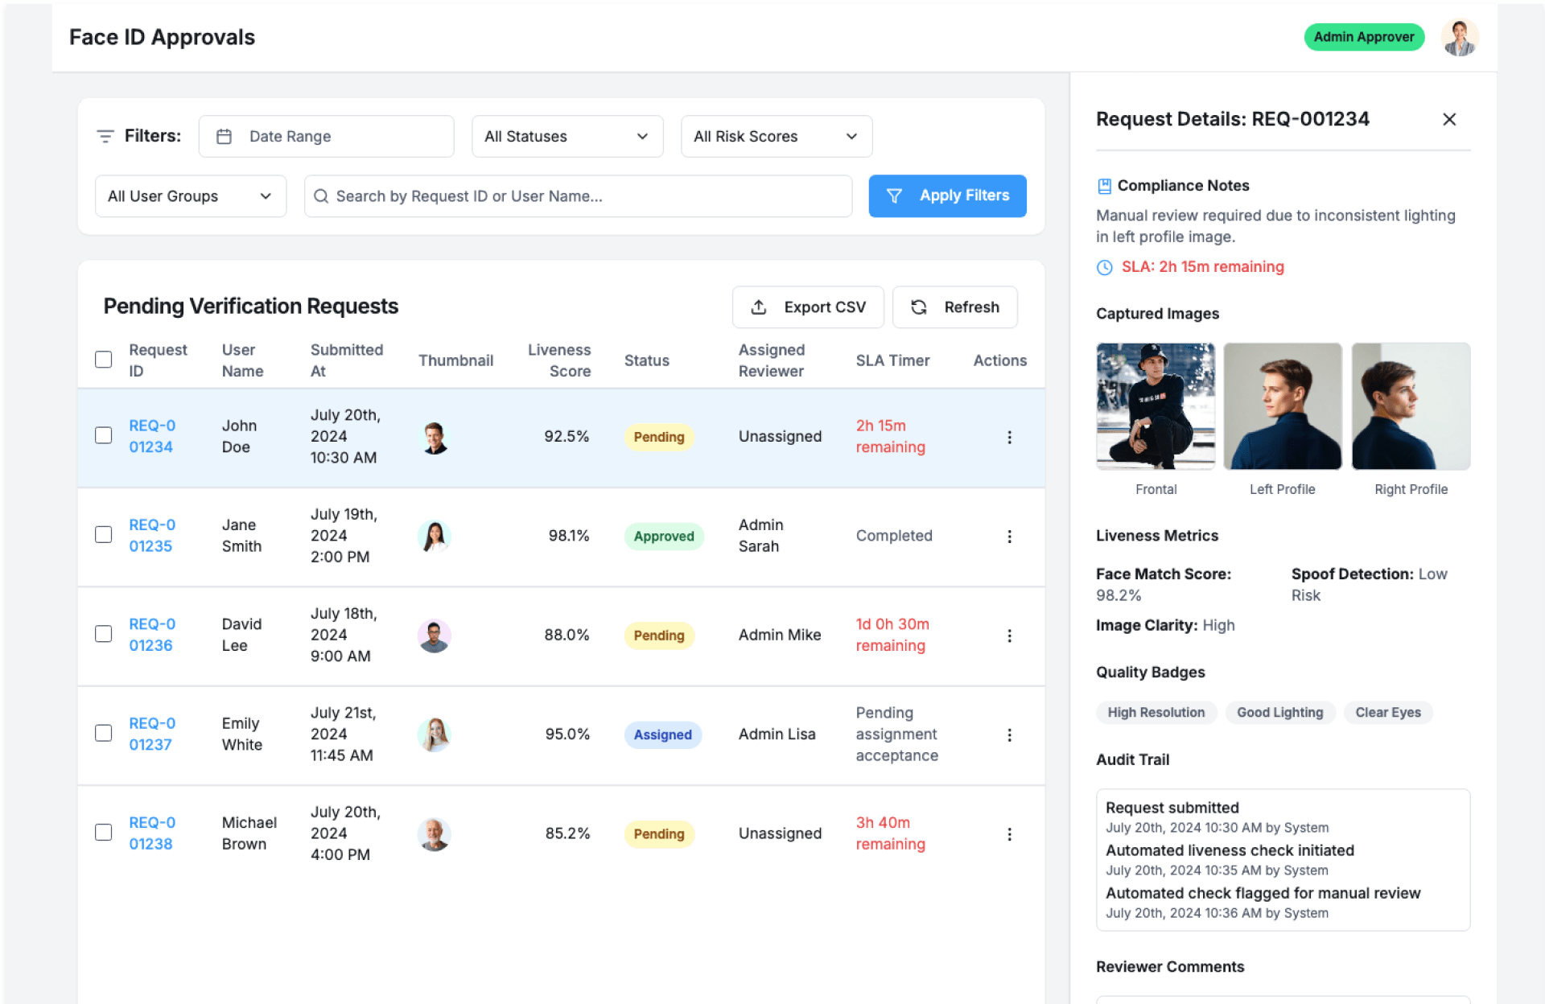Open actions menu for Jane Smith row
The height and width of the screenshot is (1004, 1545).
(x=1009, y=537)
